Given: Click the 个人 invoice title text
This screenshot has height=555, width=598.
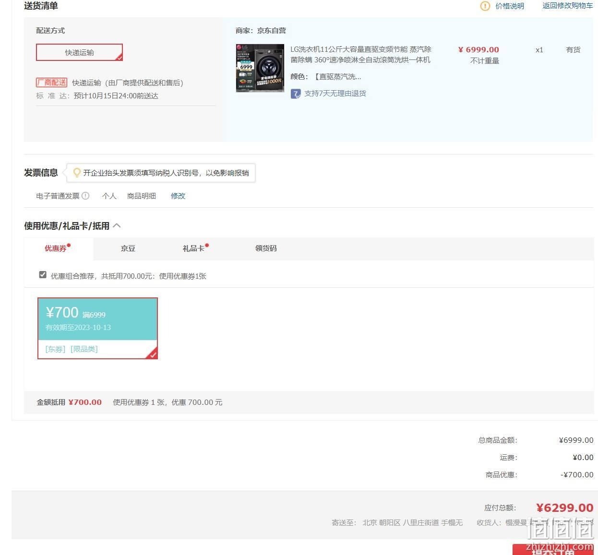Looking at the screenshot, I should [x=109, y=196].
